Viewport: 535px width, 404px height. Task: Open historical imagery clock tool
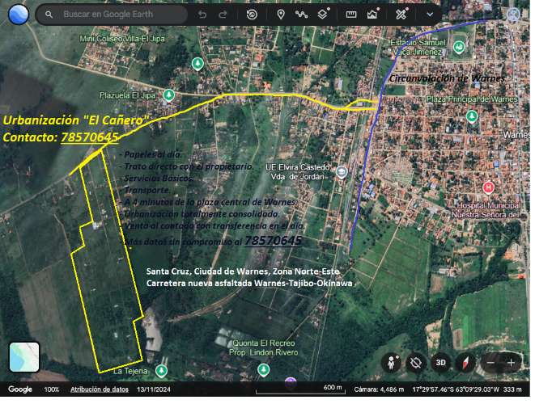coord(253,15)
